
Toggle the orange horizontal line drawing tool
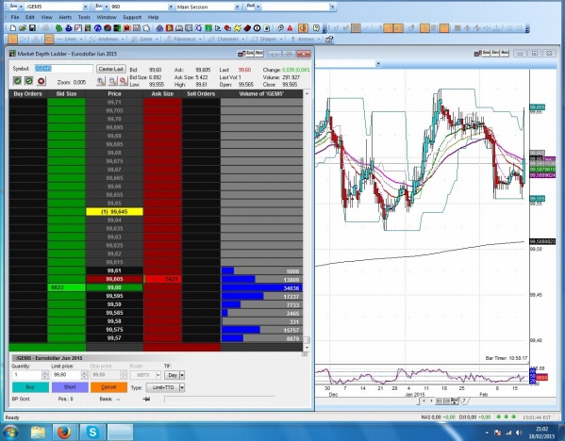49,39
